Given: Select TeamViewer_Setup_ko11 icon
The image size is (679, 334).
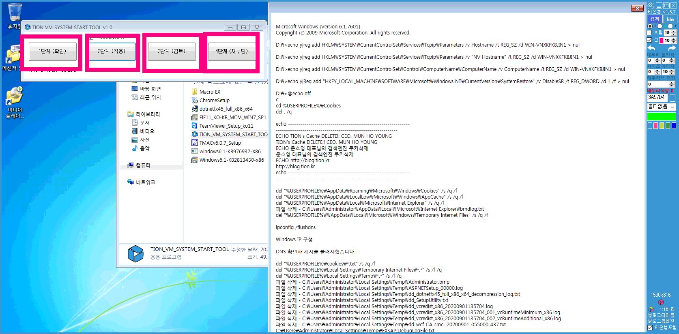Looking at the screenshot, I should [x=194, y=126].
